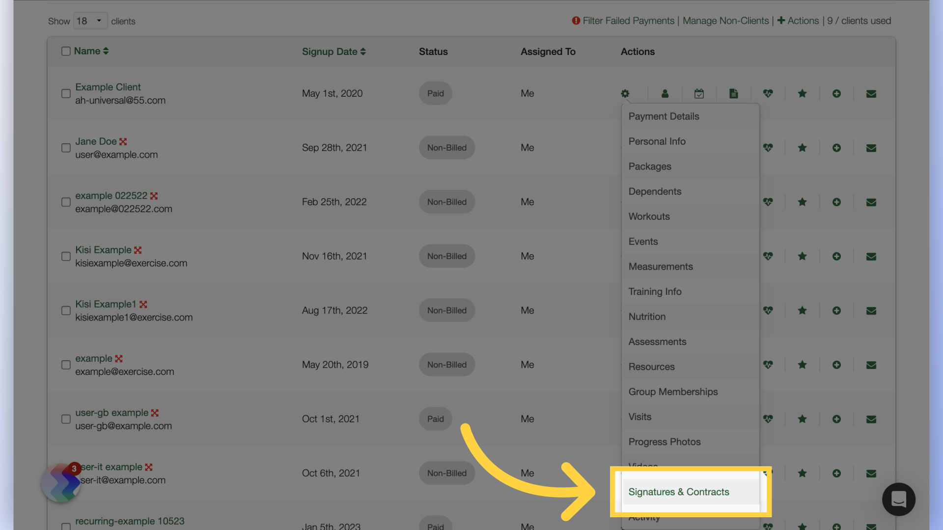
Task: Open Progress Photos in the menu
Action: coord(690,442)
